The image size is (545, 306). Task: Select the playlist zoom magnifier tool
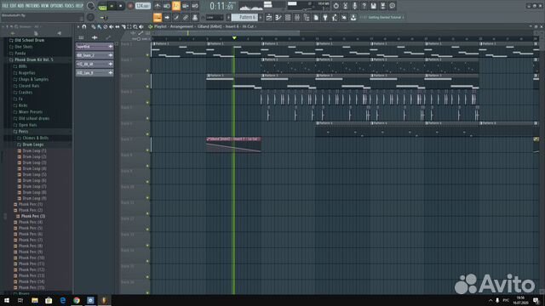coord(135,26)
